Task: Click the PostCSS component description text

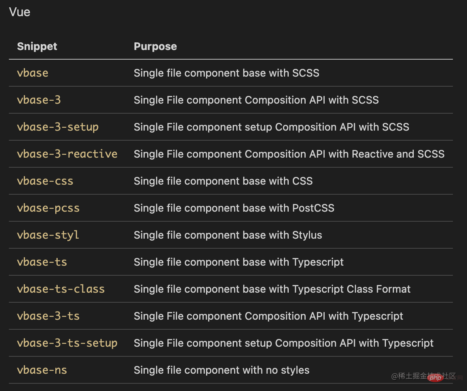Action: click(234, 208)
